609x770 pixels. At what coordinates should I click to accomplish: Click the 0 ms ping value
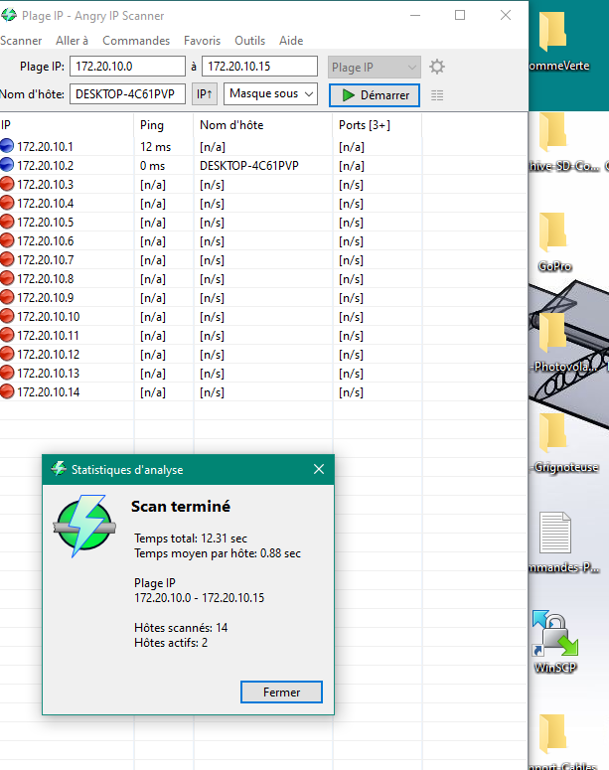tap(152, 166)
